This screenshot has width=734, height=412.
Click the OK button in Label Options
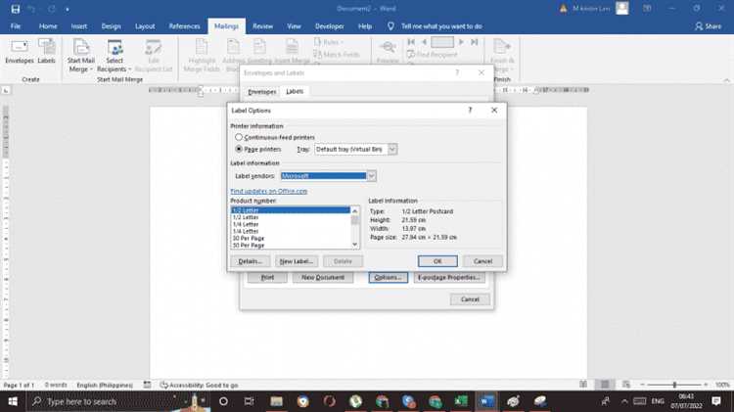[x=437, y=261]
